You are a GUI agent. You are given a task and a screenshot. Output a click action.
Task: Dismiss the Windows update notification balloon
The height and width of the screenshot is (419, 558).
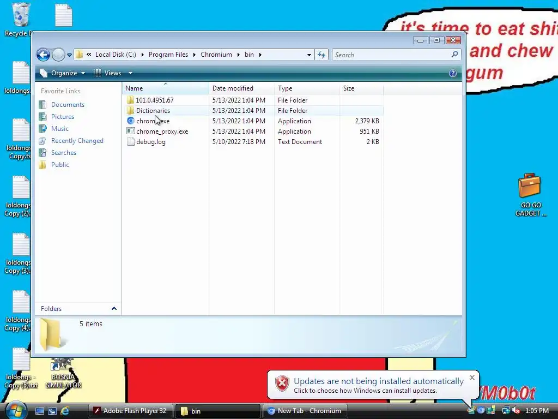click(x=472, y=378)
